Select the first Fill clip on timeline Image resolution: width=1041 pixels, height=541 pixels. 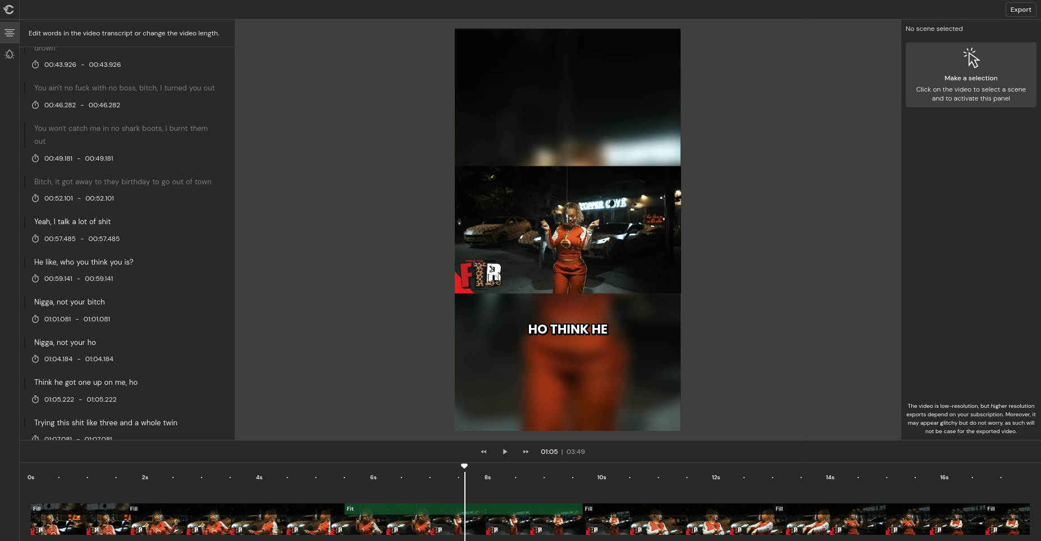pos(80,520)
